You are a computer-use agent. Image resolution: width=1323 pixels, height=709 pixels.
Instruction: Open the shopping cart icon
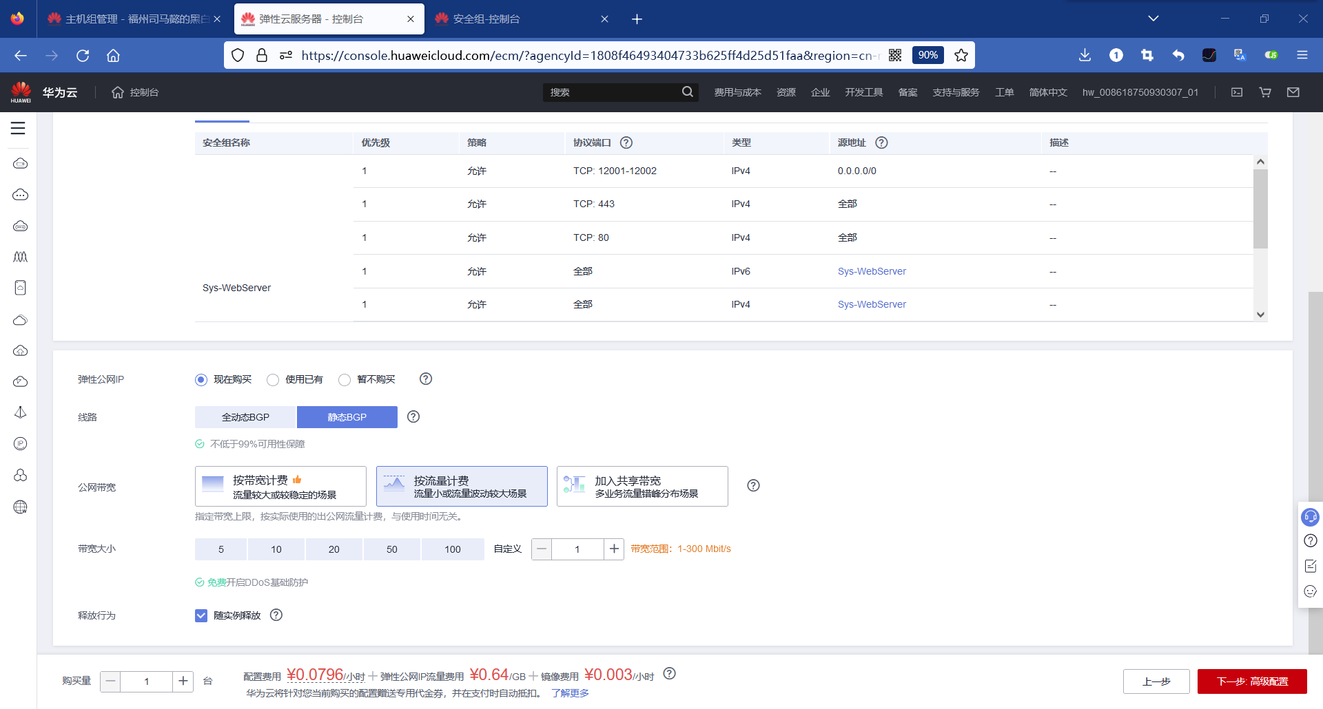tap(1265, 92)
